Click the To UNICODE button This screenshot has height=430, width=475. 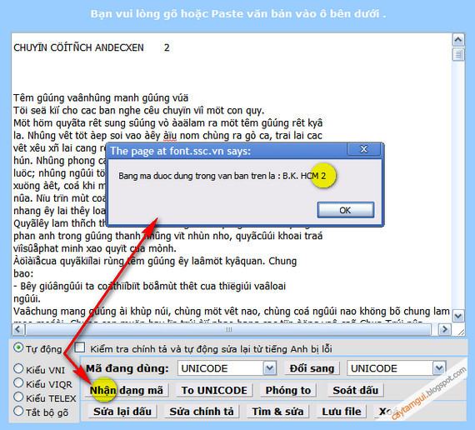214,390
